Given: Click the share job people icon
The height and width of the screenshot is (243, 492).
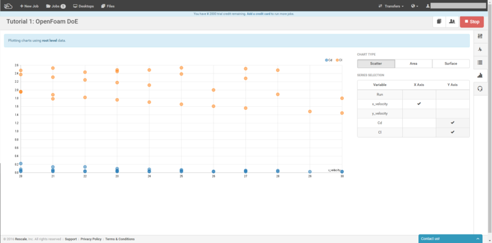Looking at the screenshot, I should [x=452, y=21].
